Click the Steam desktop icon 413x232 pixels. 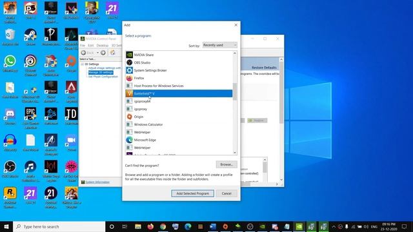30,37
